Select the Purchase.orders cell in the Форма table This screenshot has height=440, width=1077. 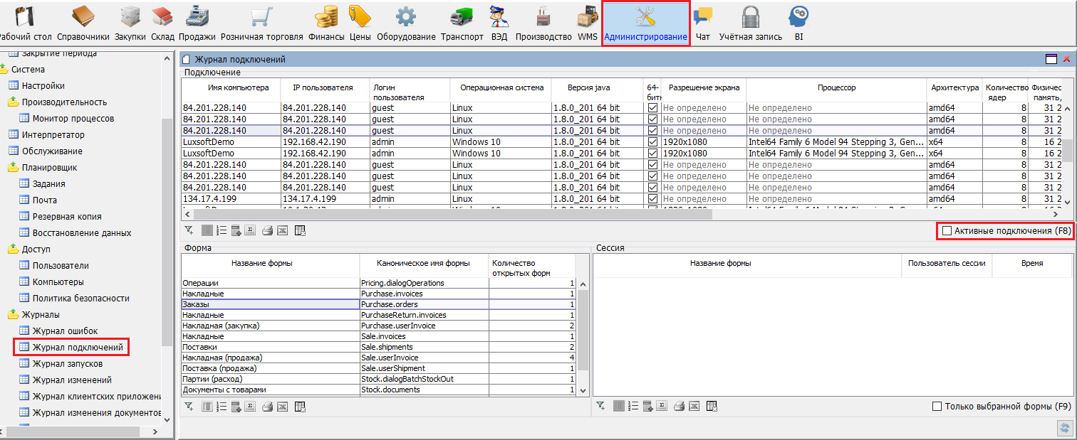tap(423, 304)
